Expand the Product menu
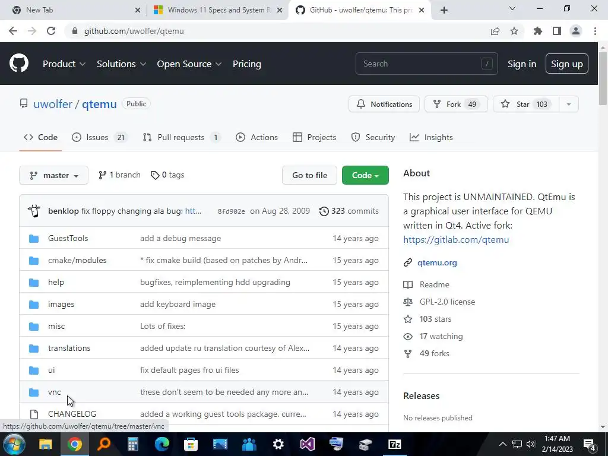This screenshot has height=456, width=608. 64,64
